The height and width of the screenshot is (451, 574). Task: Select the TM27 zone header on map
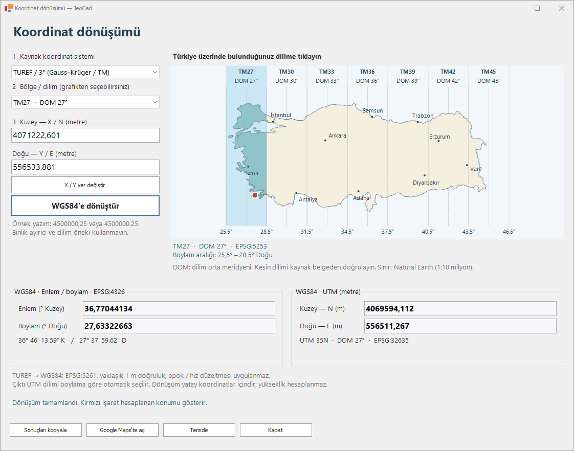[x=246, y=76]
